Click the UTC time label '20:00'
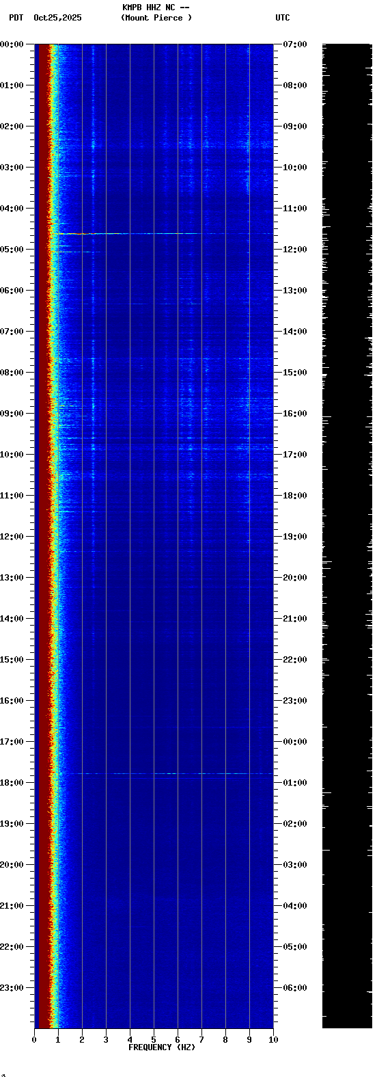 click(295, 578)
